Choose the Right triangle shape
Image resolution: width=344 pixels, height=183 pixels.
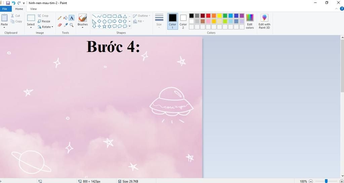tap(94, 21)
